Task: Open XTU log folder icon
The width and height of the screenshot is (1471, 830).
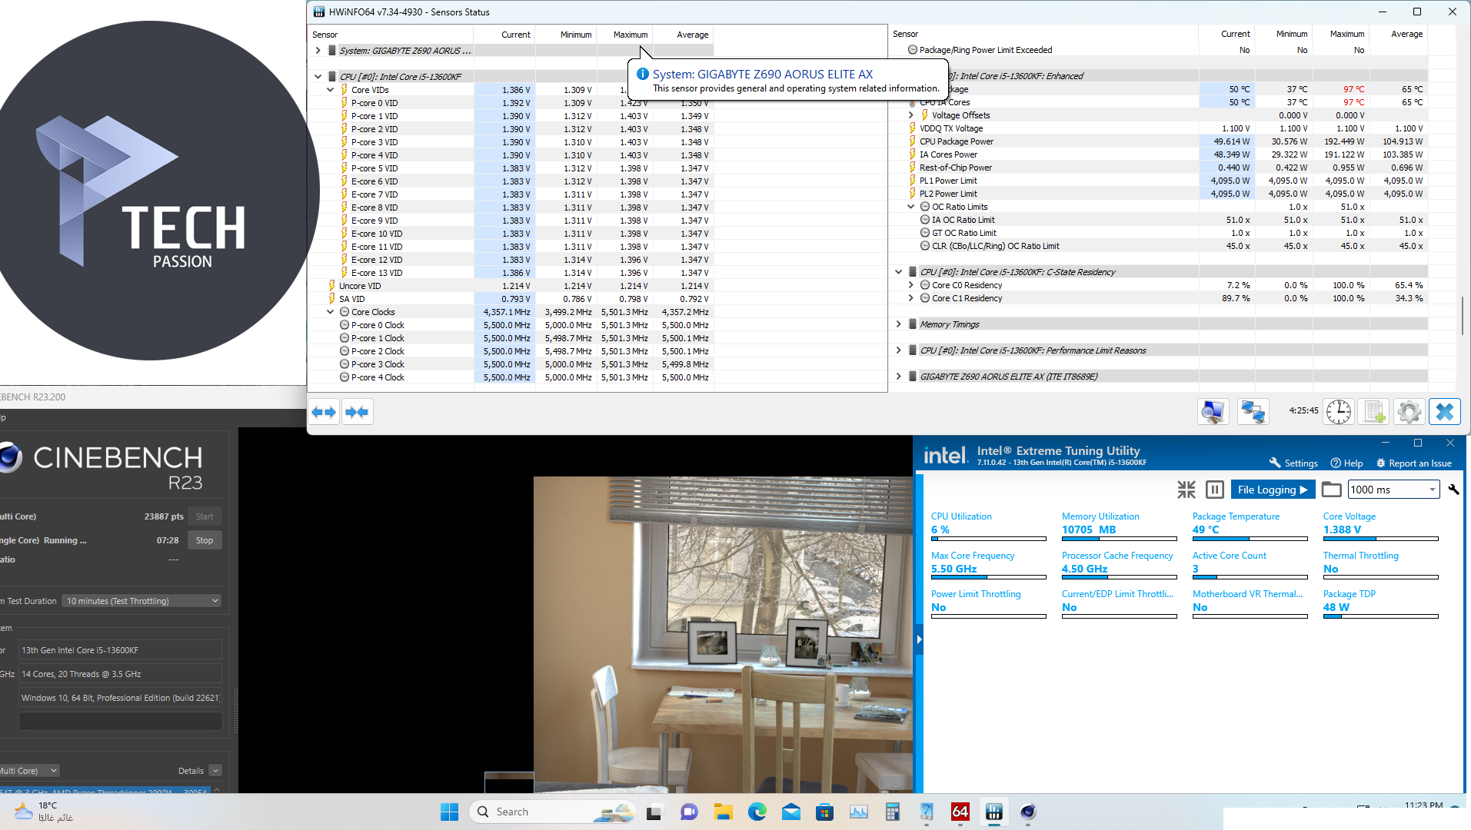Action: [1332, 490]
